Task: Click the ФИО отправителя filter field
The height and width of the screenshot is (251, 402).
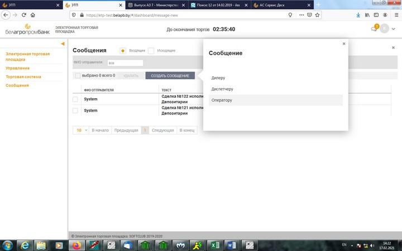Action: tap(125, 63)
